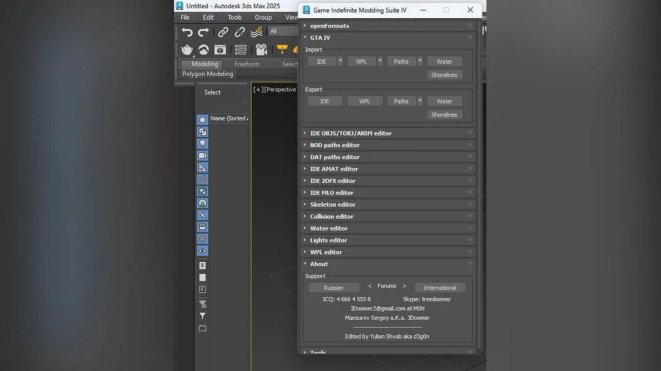Image resolution: width=661 pixels, height=371 pixels.
Task: Open the Russian support forum
Action: click(x=334, y=288)
